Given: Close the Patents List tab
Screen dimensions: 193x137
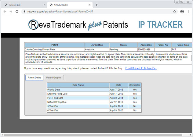Looking at the screenshot, I should coord(43,5).
